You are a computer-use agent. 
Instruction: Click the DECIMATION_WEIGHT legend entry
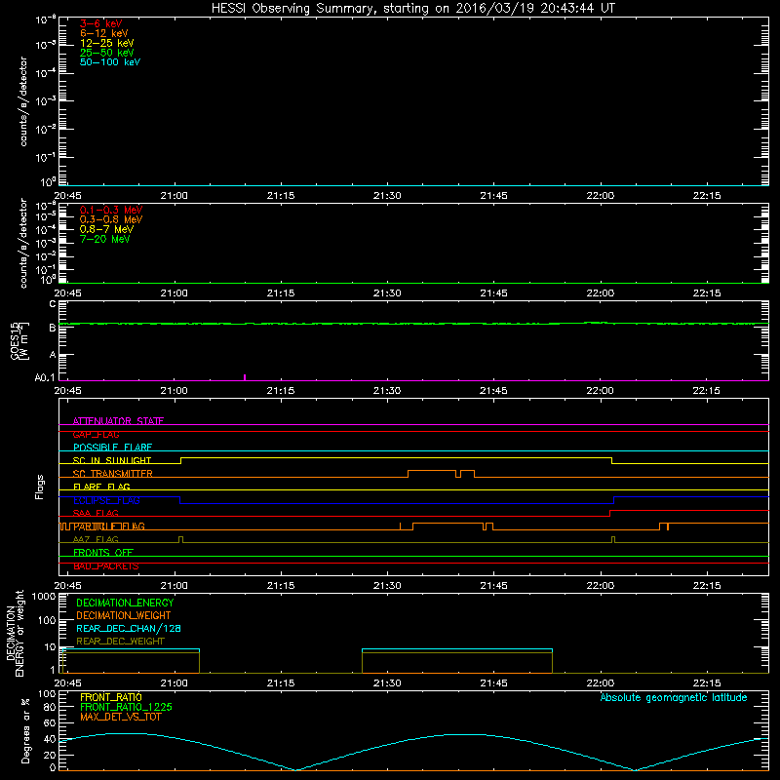(124, 615)
